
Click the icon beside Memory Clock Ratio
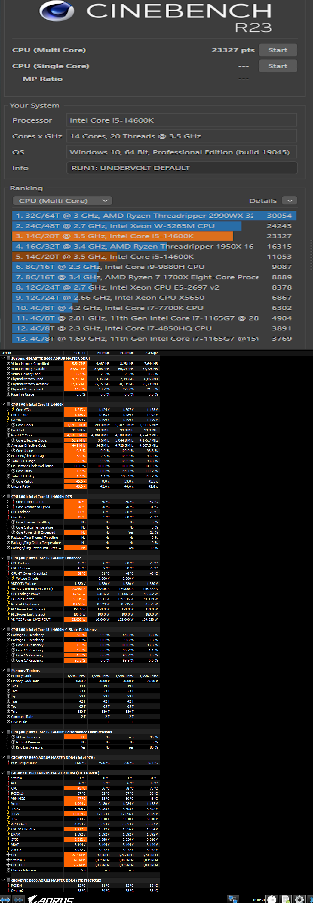(8, 681)
